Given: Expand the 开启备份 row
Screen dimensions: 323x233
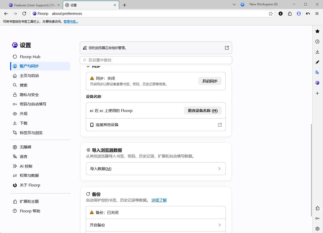Looking at the screenshot, I should tap(156, 225).
